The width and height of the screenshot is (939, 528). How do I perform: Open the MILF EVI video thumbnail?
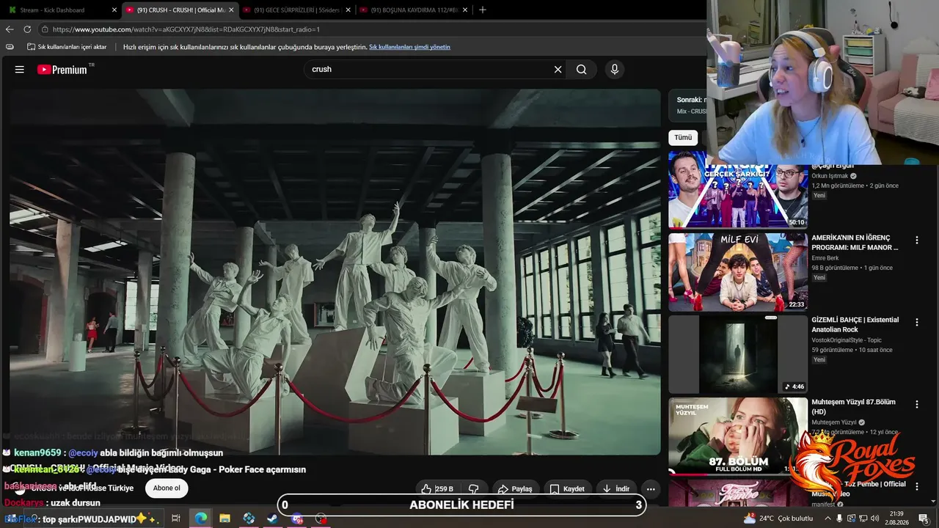click(738, 272)
